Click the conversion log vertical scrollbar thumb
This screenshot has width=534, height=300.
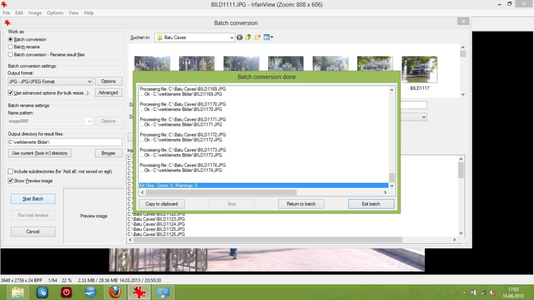click(392, 177)
